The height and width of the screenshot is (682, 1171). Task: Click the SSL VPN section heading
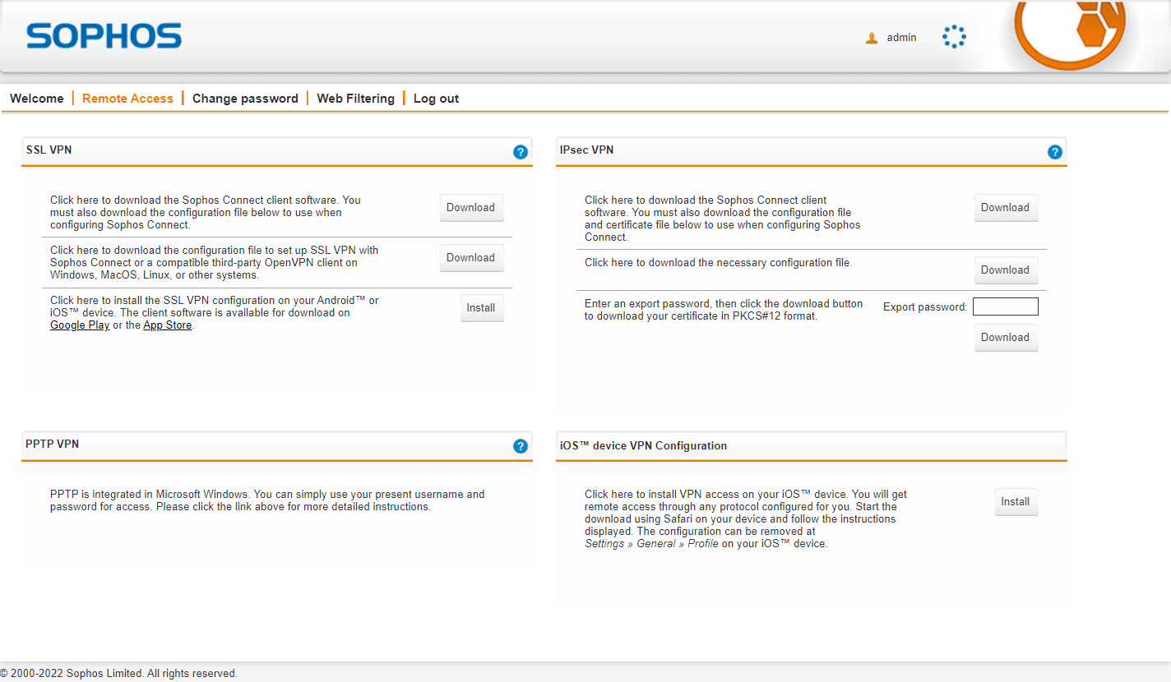pos(49,150)
